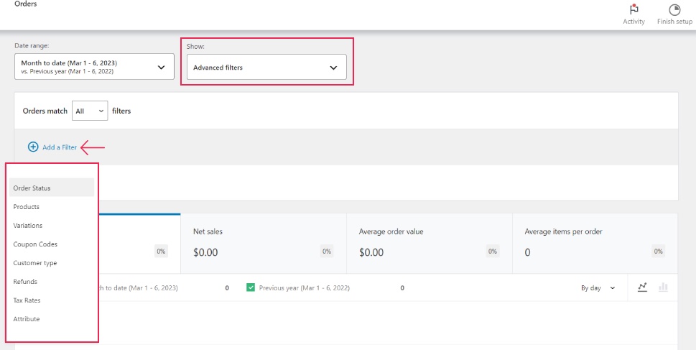
Task: Switch to bar chart view icon
Action: [x=663, y=287]
